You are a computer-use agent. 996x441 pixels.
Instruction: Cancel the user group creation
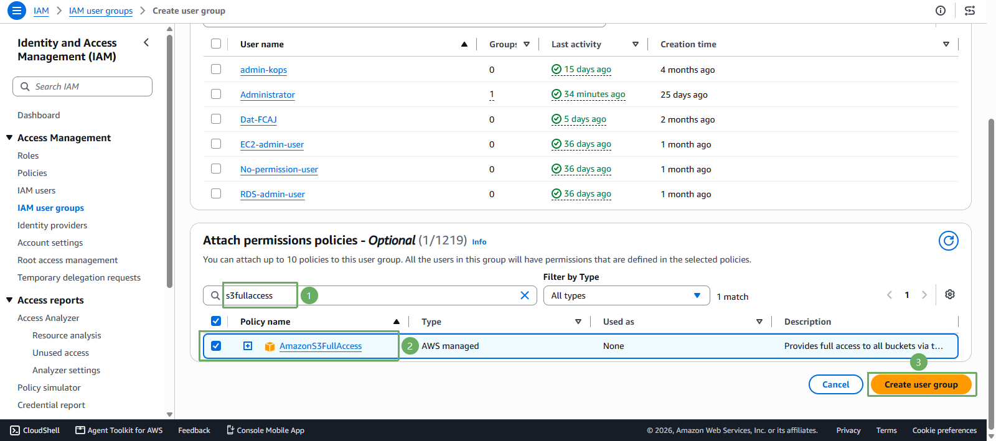[836, 384]
